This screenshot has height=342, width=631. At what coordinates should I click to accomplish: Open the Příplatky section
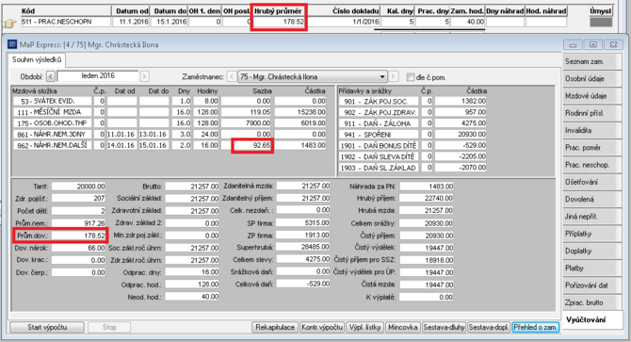[x=591, y=234]
